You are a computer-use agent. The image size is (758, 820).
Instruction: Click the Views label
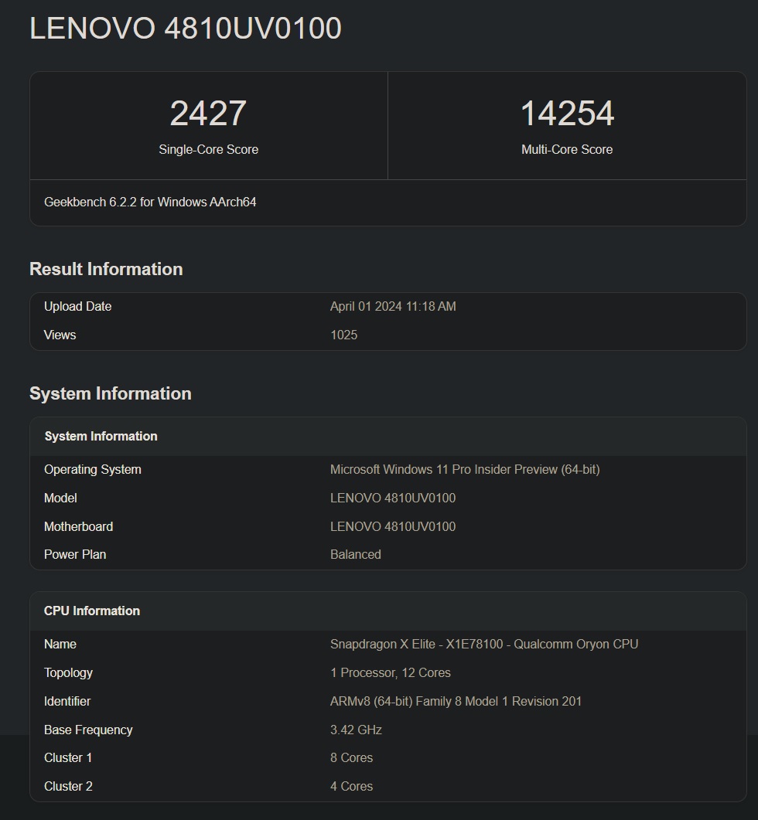click(60, 335)
